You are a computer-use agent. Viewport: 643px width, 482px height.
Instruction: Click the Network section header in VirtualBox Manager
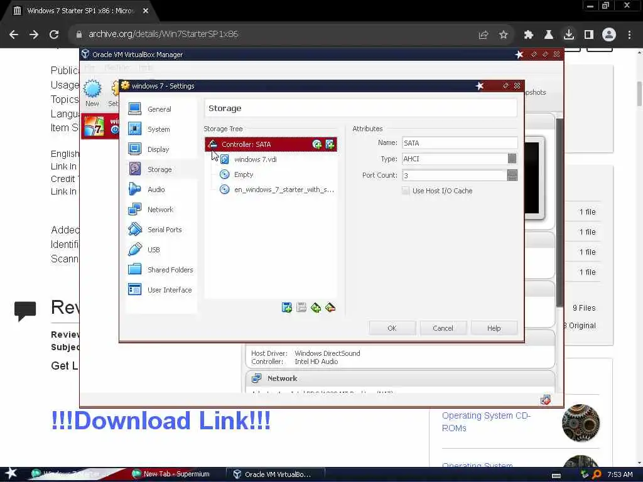coord(282,378)
